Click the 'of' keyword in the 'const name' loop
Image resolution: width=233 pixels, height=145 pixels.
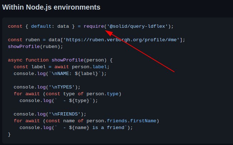81,121
